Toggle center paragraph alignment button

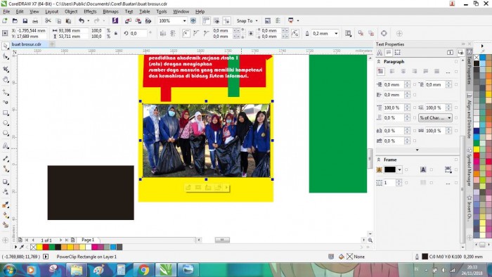403,72
